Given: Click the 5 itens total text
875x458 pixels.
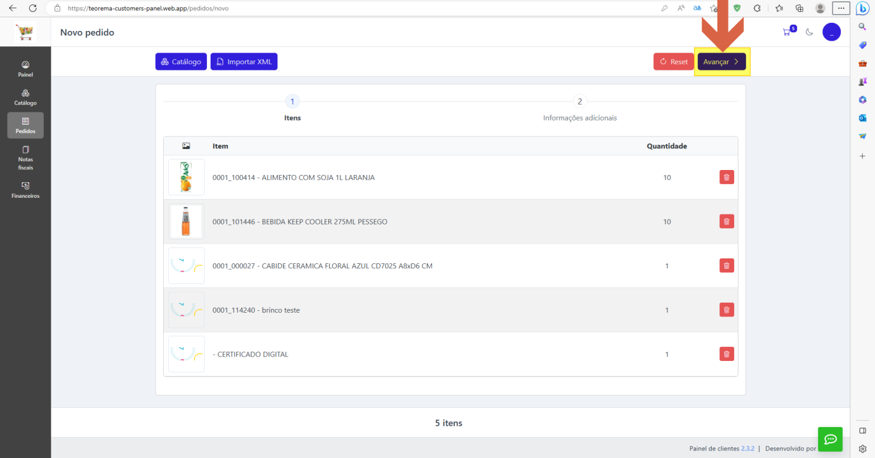Looking at the screenshot, I should (449, 423).
